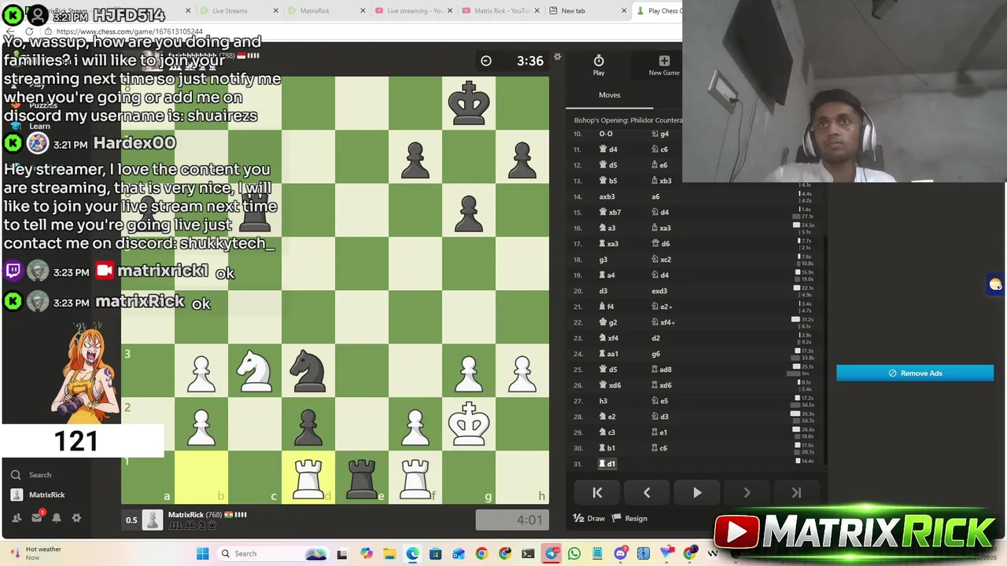Image resolution: width=1007 pixels, height=566 pixels.
Task: Open the messages envelope icon
Action: [37, 517]
